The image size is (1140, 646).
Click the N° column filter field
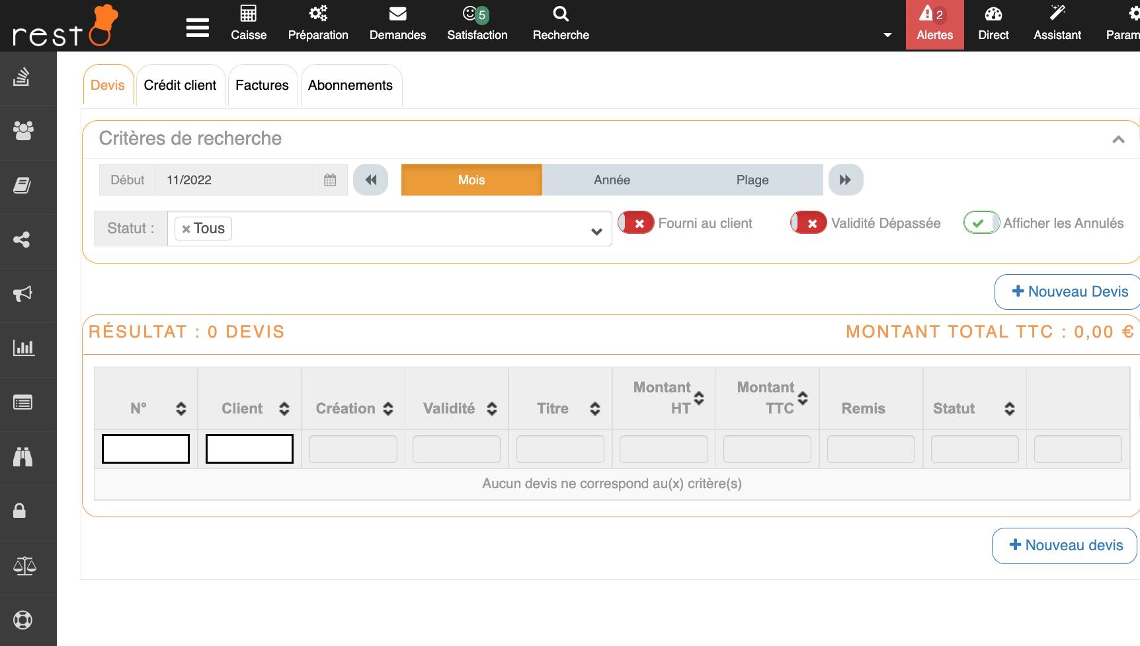(145, 449)
